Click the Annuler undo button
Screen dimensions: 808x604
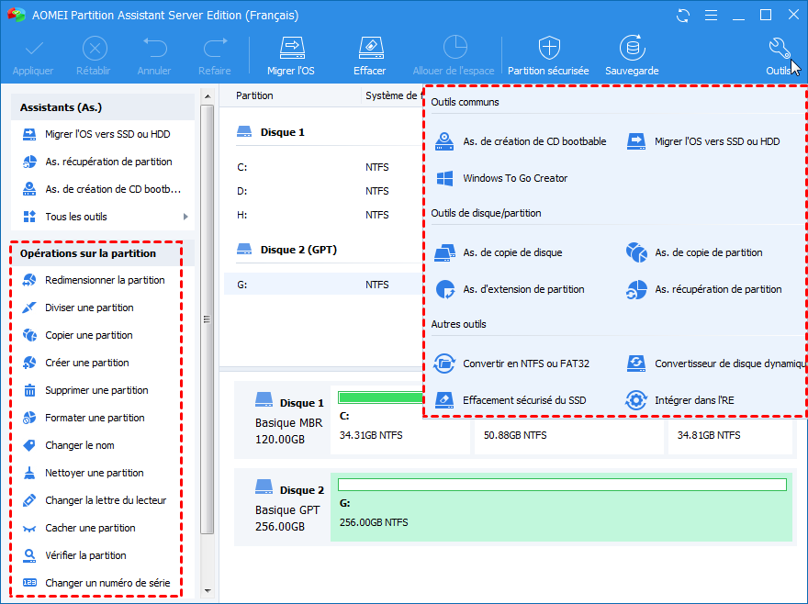coord(154,56)
